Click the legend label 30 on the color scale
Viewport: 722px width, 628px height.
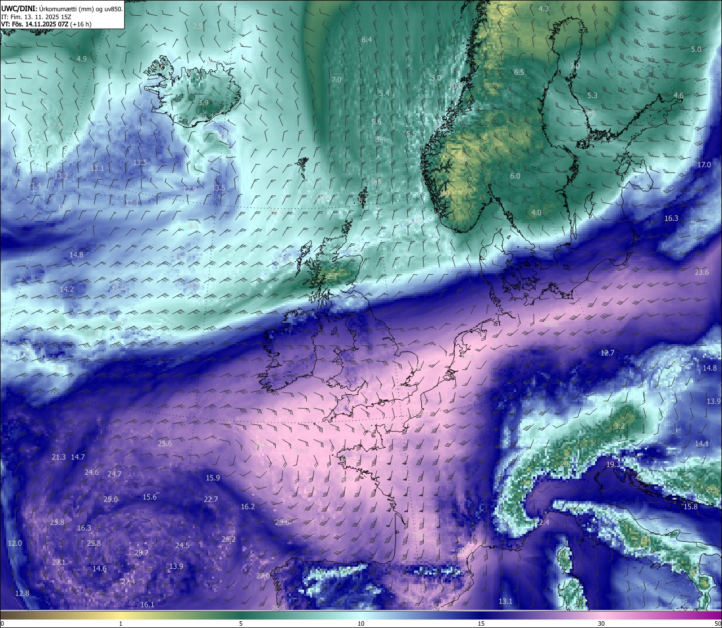click(601, 623)
